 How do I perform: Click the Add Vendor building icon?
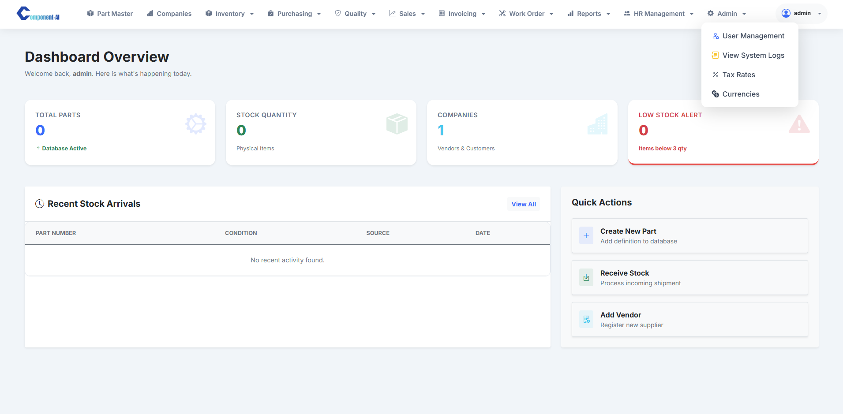click(x=586, y=320)
